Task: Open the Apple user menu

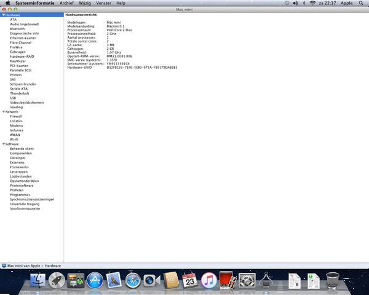Action: pyautogui.click(x=347, y=3)
